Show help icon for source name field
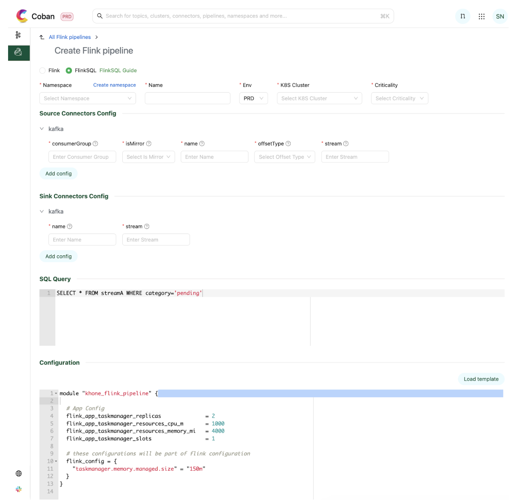Viewport: 519px width, 503px height. (x=202, y=144)
